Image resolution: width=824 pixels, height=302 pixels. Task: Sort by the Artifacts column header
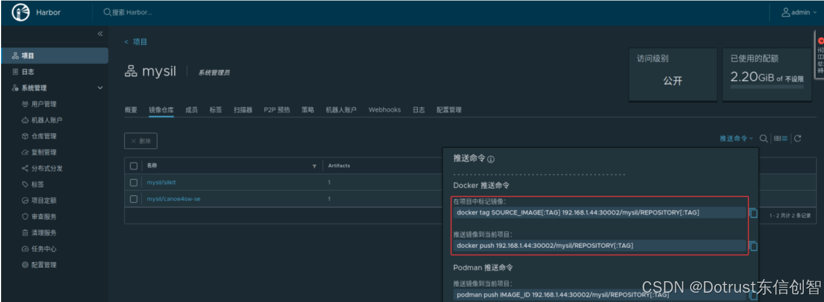point(339,166)
